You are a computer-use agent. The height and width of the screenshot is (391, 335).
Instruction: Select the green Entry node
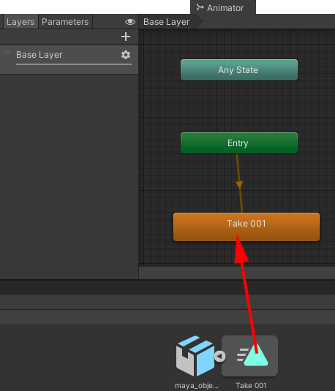(239, 143)
